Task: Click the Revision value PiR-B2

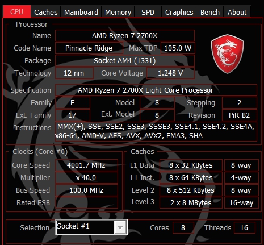Action: 240,115
